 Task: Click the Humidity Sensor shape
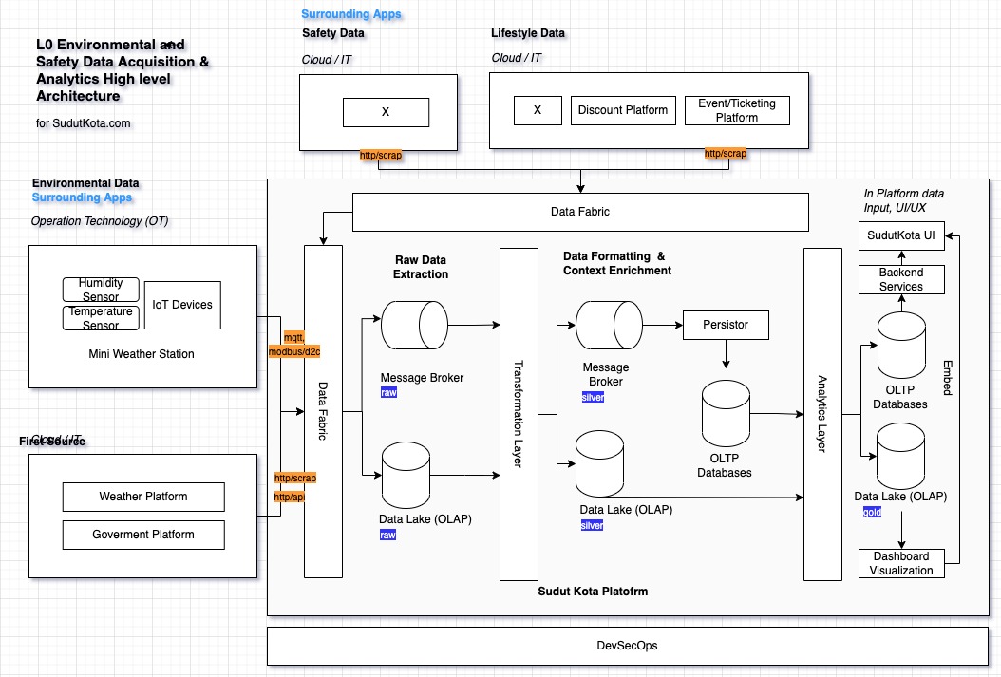click(x=101, y=290)
